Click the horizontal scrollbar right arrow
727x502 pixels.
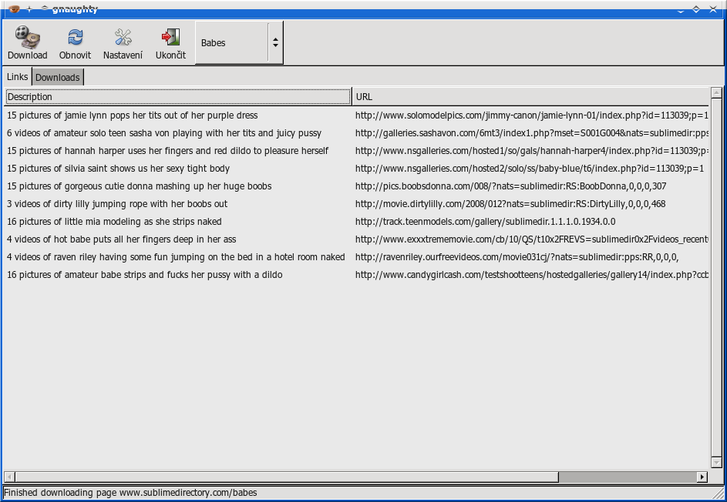702,477
